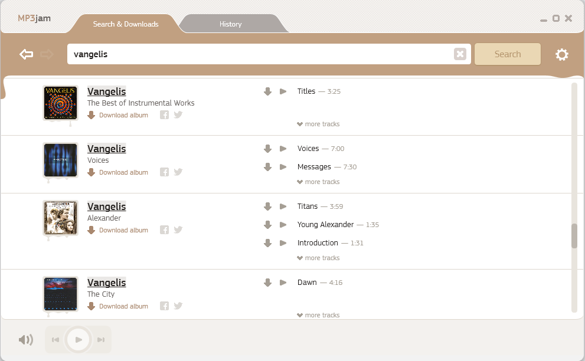Open the Search & Downloads tab

[126, 24]
